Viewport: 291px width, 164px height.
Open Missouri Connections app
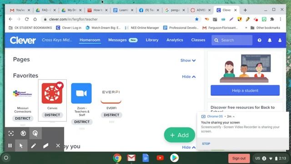(x=22, y=93)
